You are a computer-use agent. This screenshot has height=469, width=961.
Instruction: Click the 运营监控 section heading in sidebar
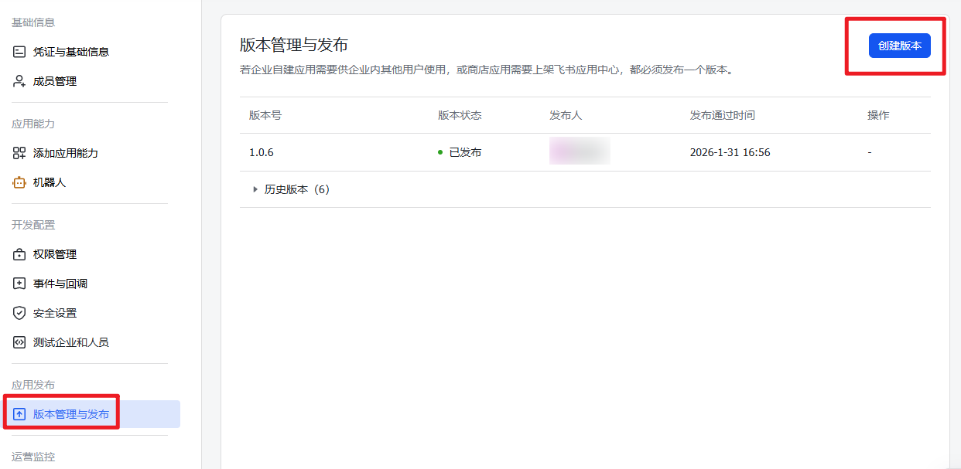point(33,457)
